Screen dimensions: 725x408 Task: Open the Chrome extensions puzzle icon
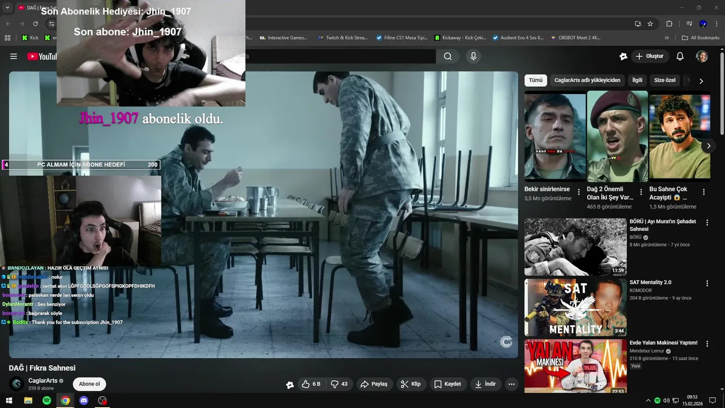point(669,24)
